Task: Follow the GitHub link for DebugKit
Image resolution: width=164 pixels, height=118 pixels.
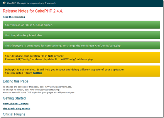Action: pyautogui.click(x=38, y=73)
